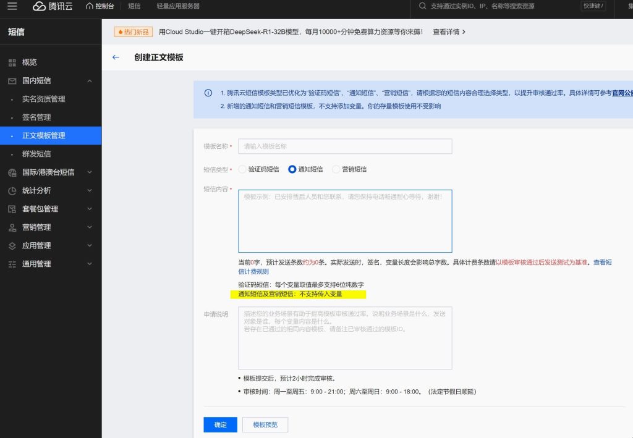
Task: Click the search magnifier icon
Action: [x=422, y=6]
